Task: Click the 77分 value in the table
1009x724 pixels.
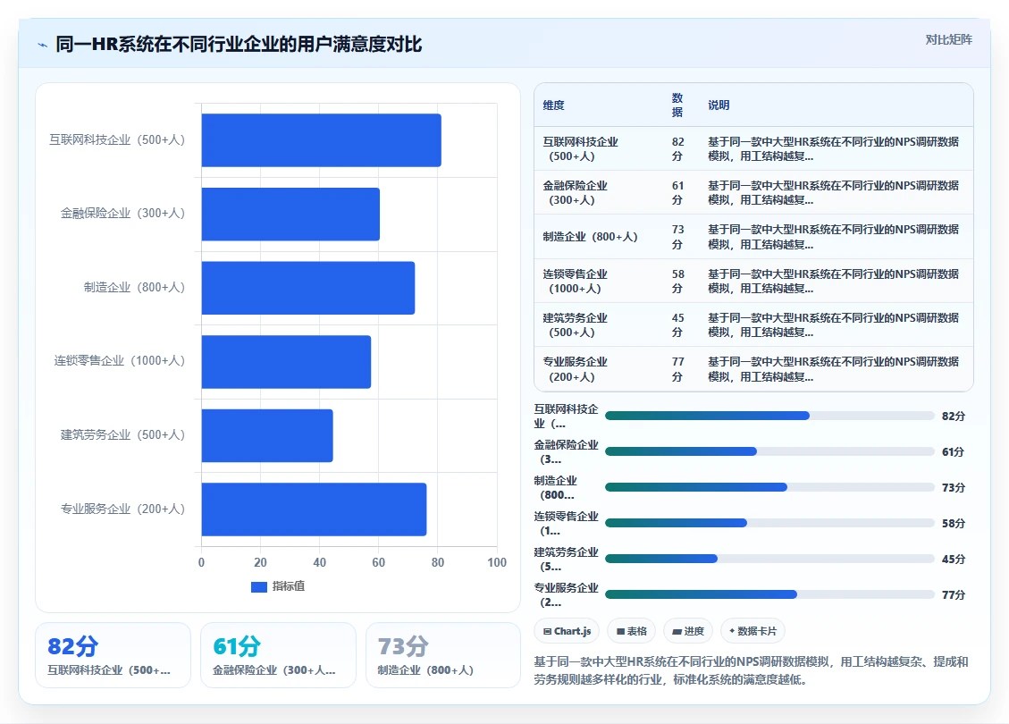Action: pos(677,369)
